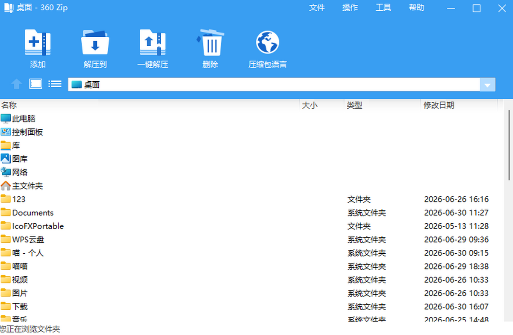Maximize the 360 Zip window

[476, 8]
